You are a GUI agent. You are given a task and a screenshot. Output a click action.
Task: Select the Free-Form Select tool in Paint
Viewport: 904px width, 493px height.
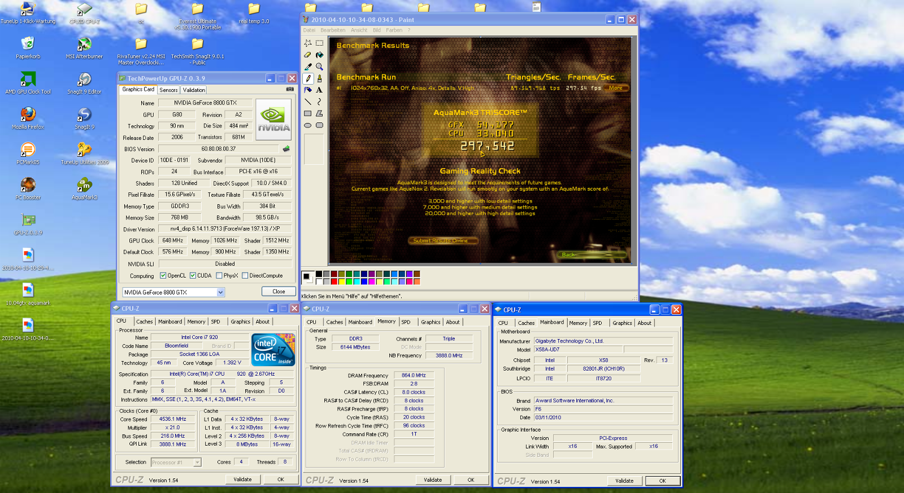coord(308,43)
